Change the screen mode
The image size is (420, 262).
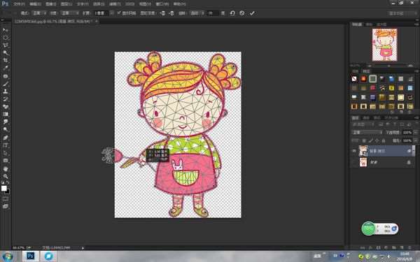tap(6, 206)
